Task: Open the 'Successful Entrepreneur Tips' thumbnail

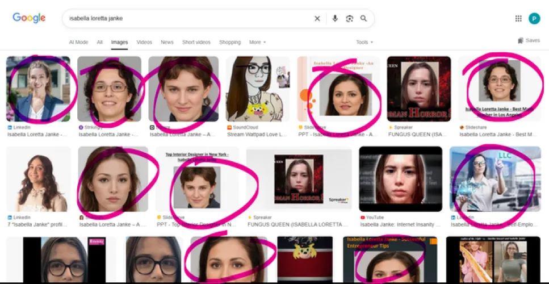Action: (391, 259)
